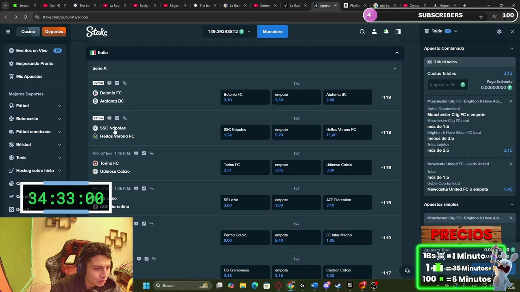Viewport: 520px width, 292px height.
Task: Expand Fútbol americano sport menu
Action: coord(60,132)
